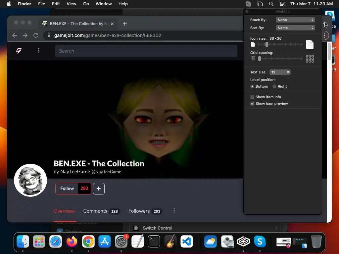Click screen mirroring icon in menu bar
The height and width of the screenshot is (254, 339).
tap(260, 4)
